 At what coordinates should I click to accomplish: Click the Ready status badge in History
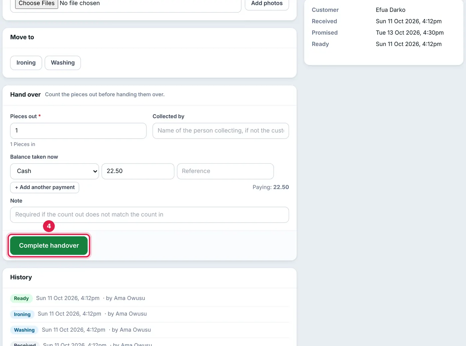[21, 298]
